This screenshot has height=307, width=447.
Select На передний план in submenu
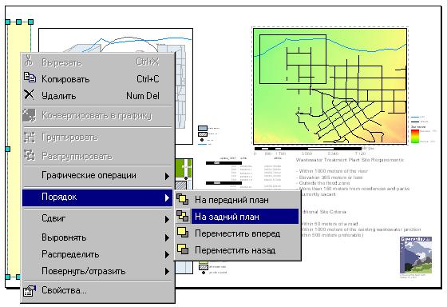coord(238,200)
